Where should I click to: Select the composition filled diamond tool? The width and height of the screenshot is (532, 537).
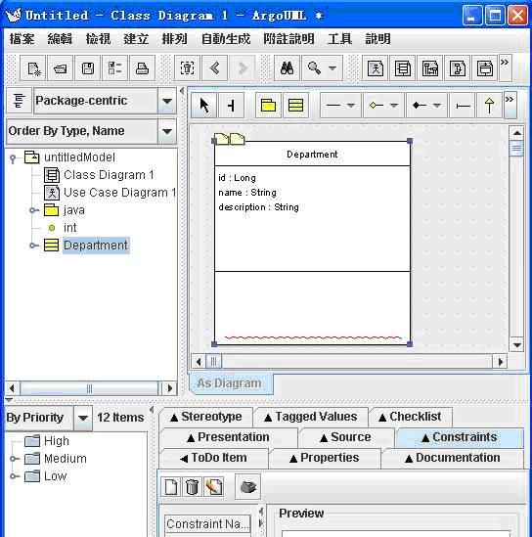point(420,105)
